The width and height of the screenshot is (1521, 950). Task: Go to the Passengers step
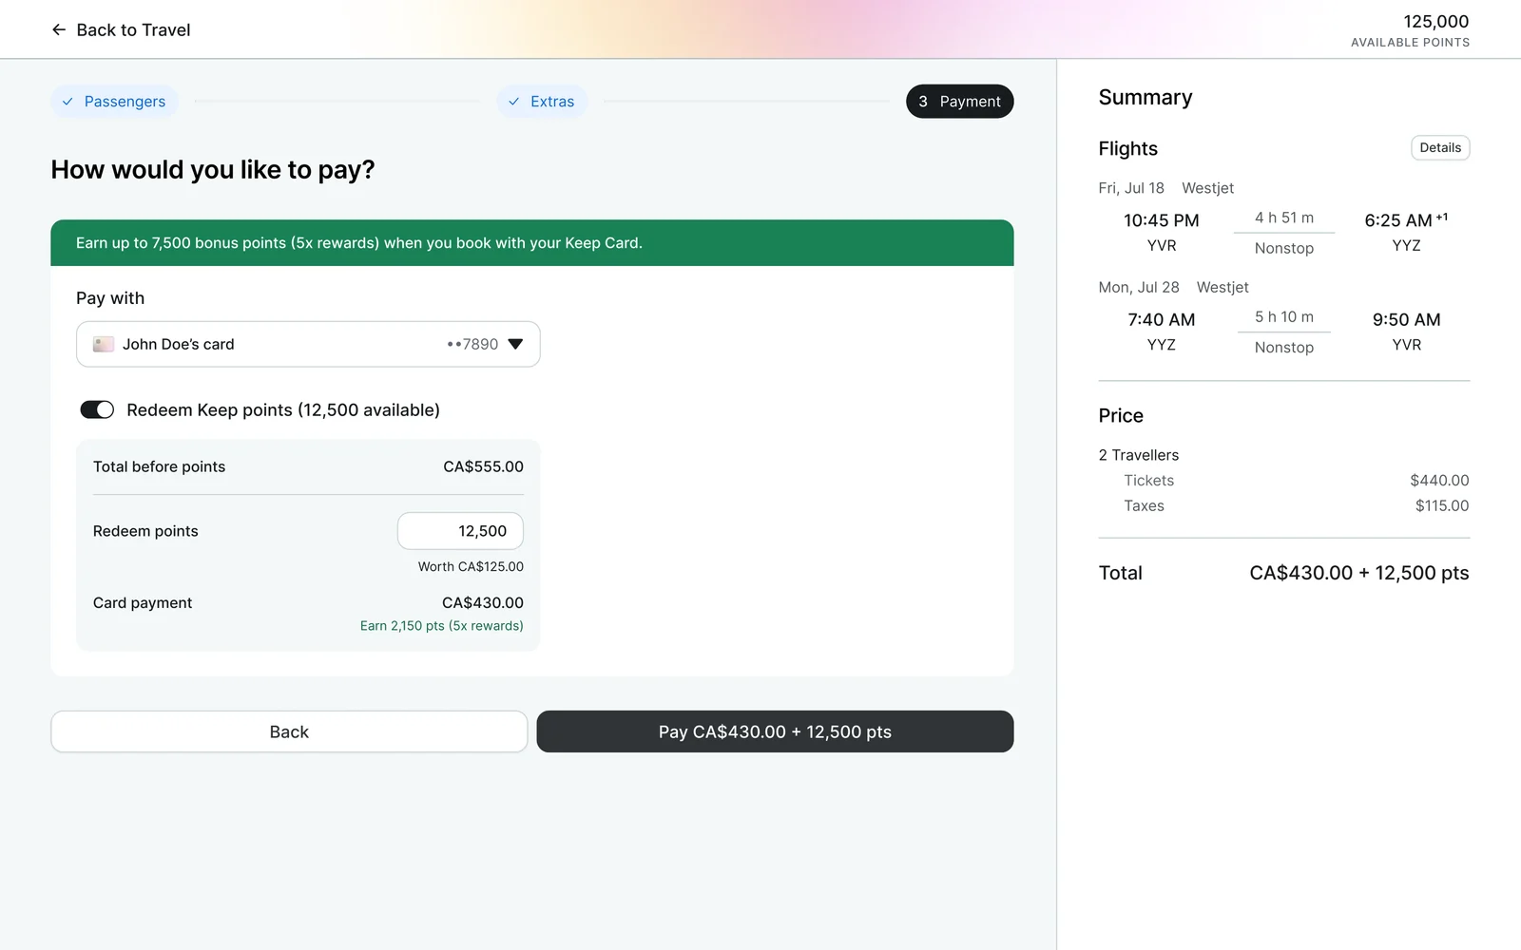click(x=114, y=102)
